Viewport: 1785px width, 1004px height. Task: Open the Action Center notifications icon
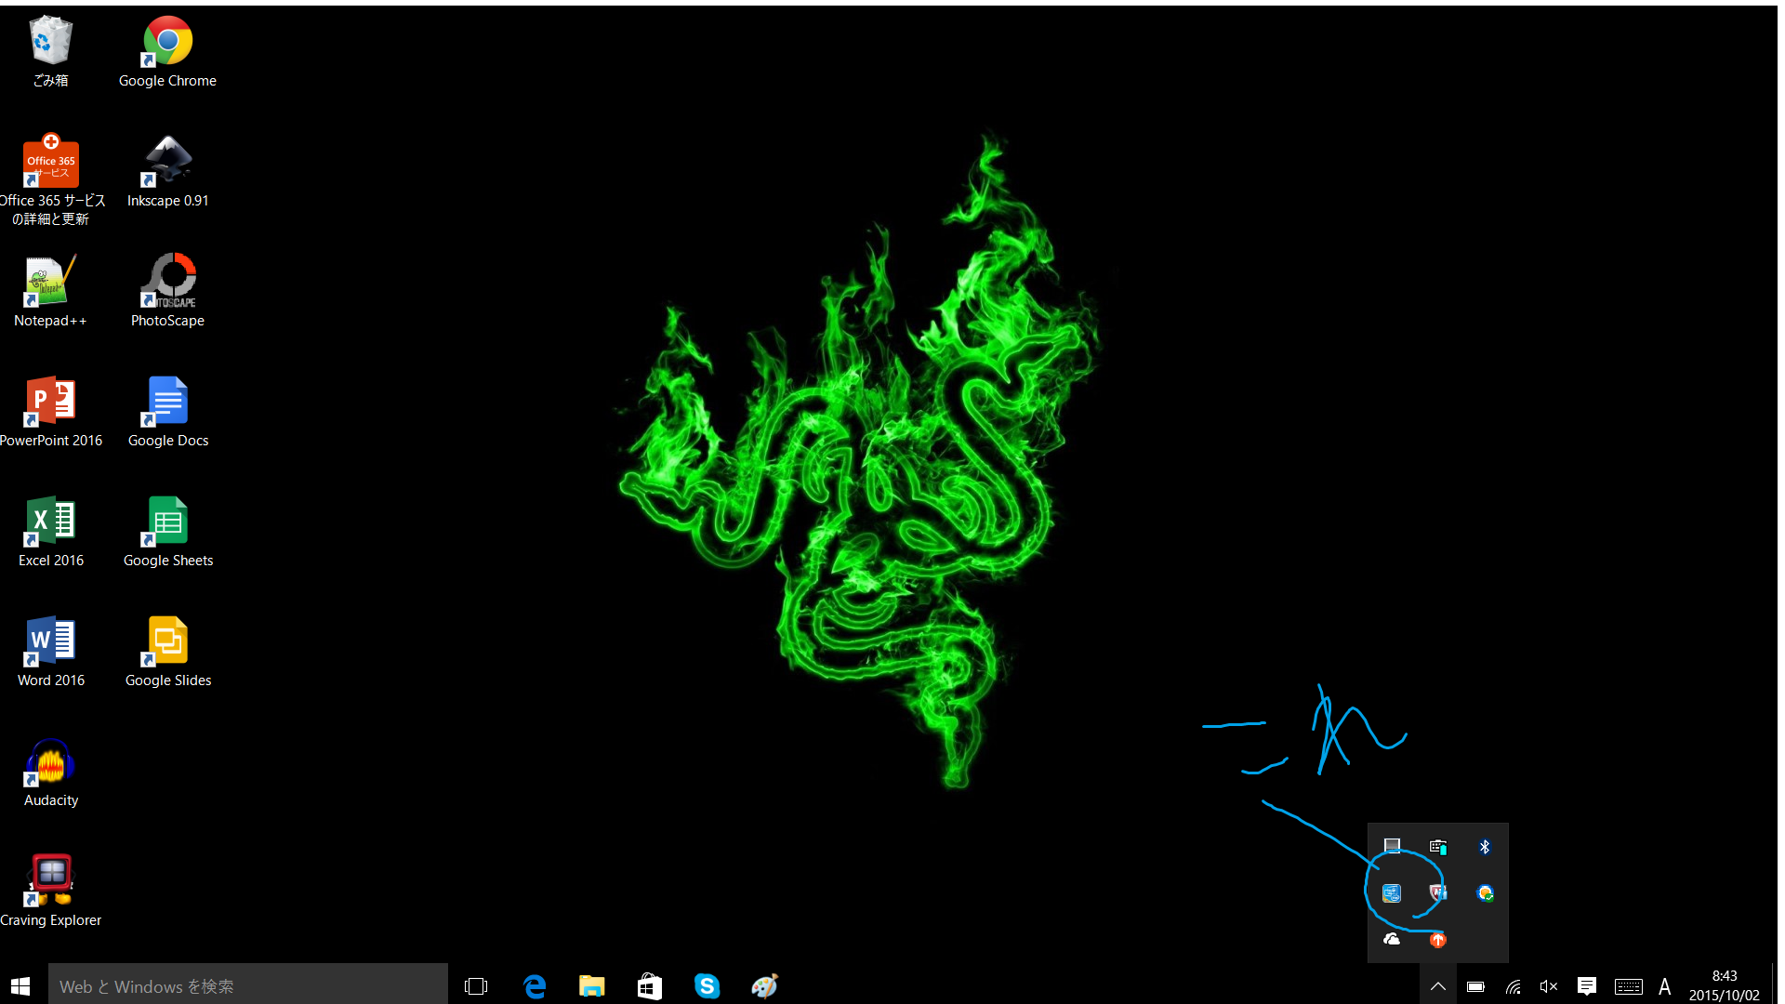pos(1587,986)
